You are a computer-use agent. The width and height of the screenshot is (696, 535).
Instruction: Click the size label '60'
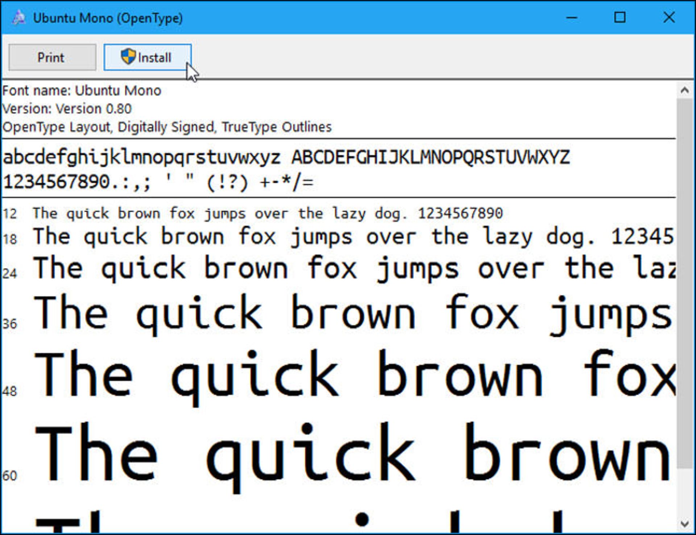tap(10, 476)
